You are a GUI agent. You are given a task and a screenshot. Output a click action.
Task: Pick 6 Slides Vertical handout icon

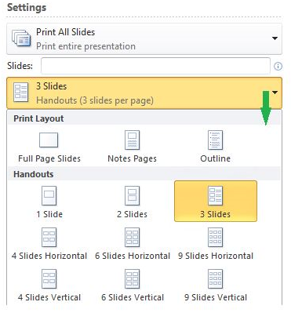click(132, 279)
